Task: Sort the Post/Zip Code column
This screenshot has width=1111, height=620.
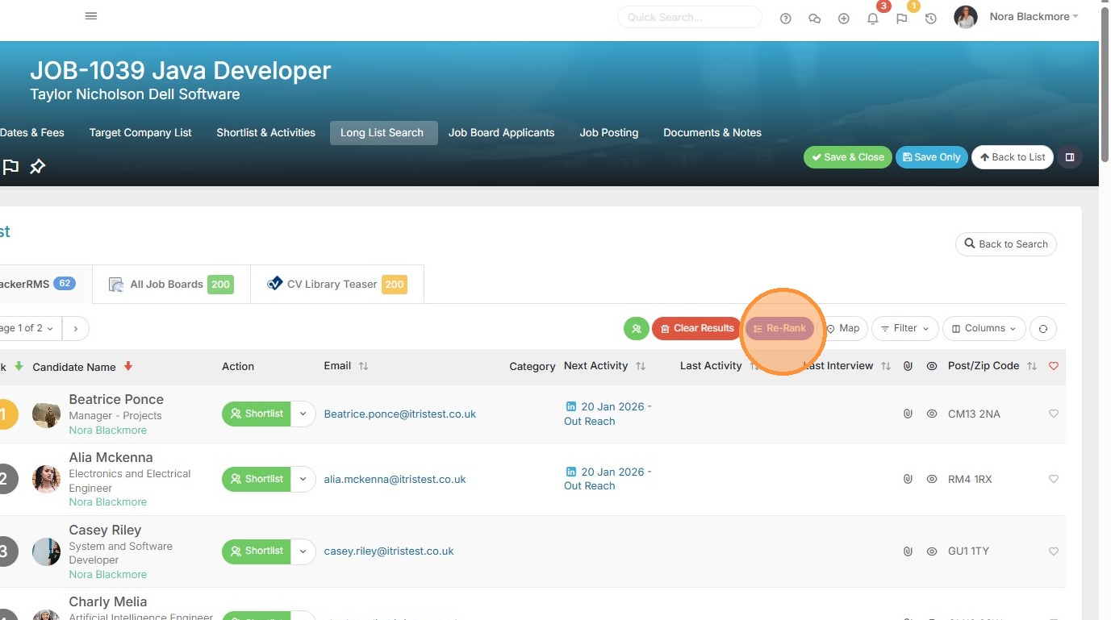Action: (x=992, y=366)
